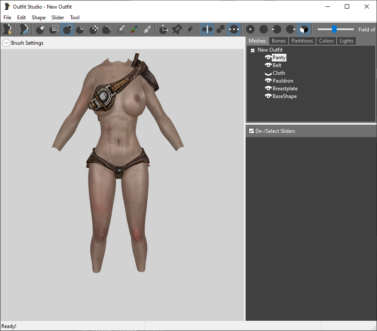Click the Pivot pin tool icon
This screenshot has width=377, height=331.
177,29
